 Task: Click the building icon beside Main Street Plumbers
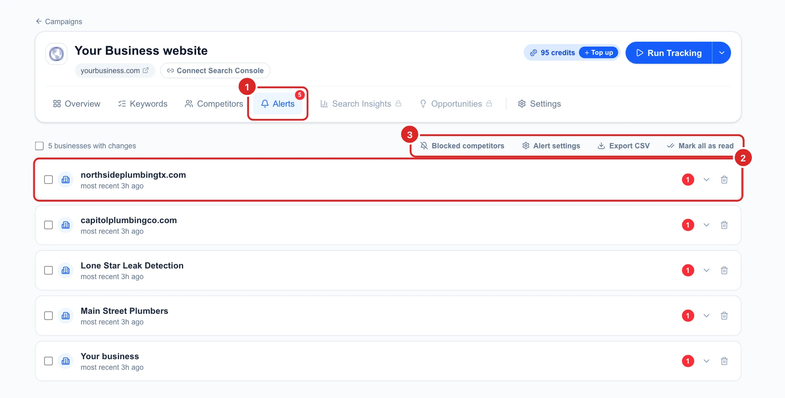(x=65, y=316)
